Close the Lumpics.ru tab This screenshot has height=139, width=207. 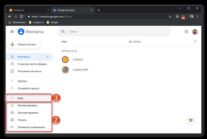(48, 10)
